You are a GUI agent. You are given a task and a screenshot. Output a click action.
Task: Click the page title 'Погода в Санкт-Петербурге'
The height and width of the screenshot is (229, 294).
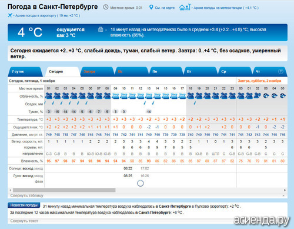52,7
